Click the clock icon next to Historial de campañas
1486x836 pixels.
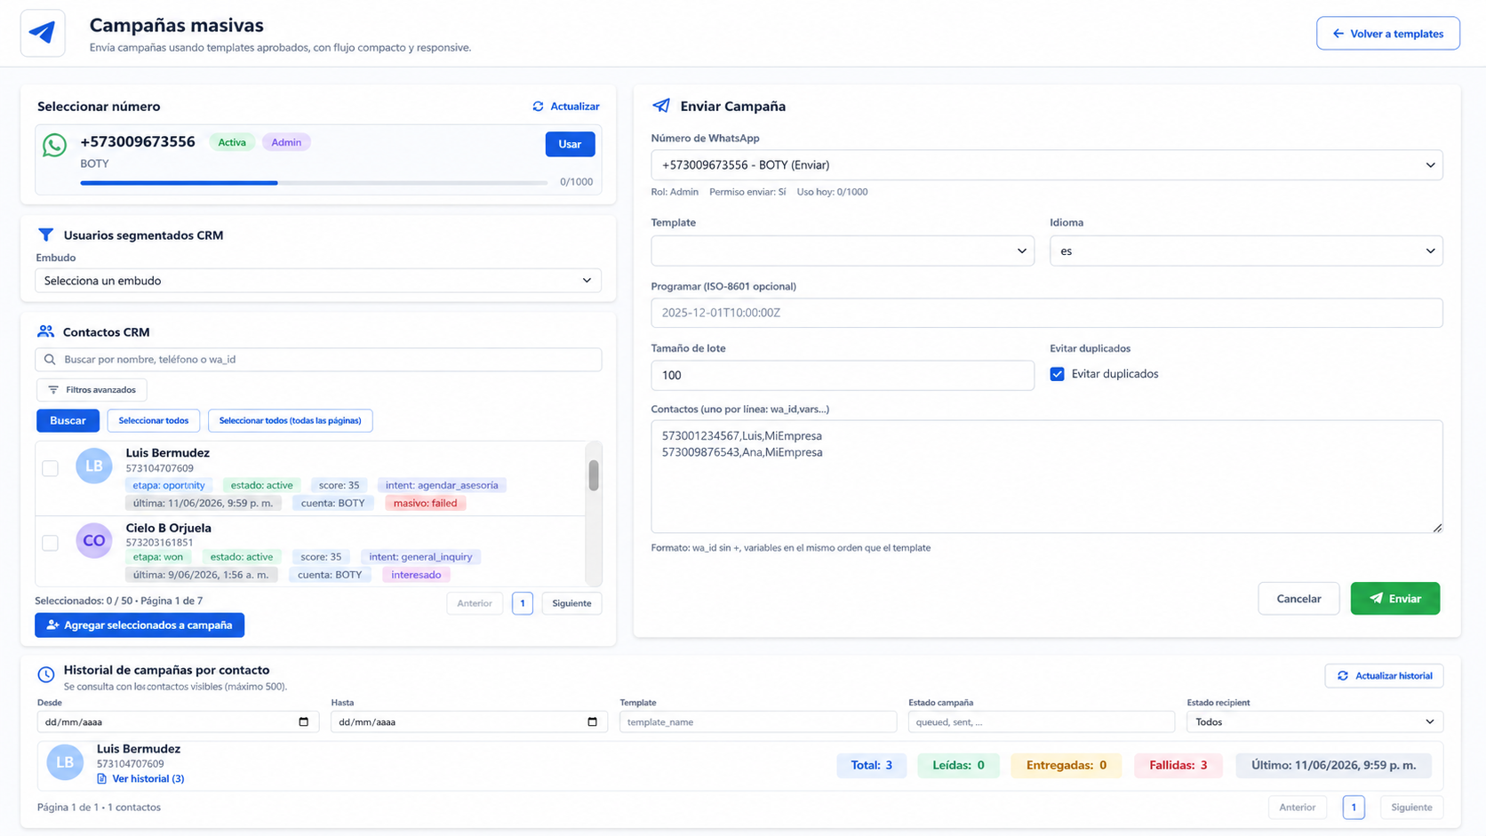[46, 675]
